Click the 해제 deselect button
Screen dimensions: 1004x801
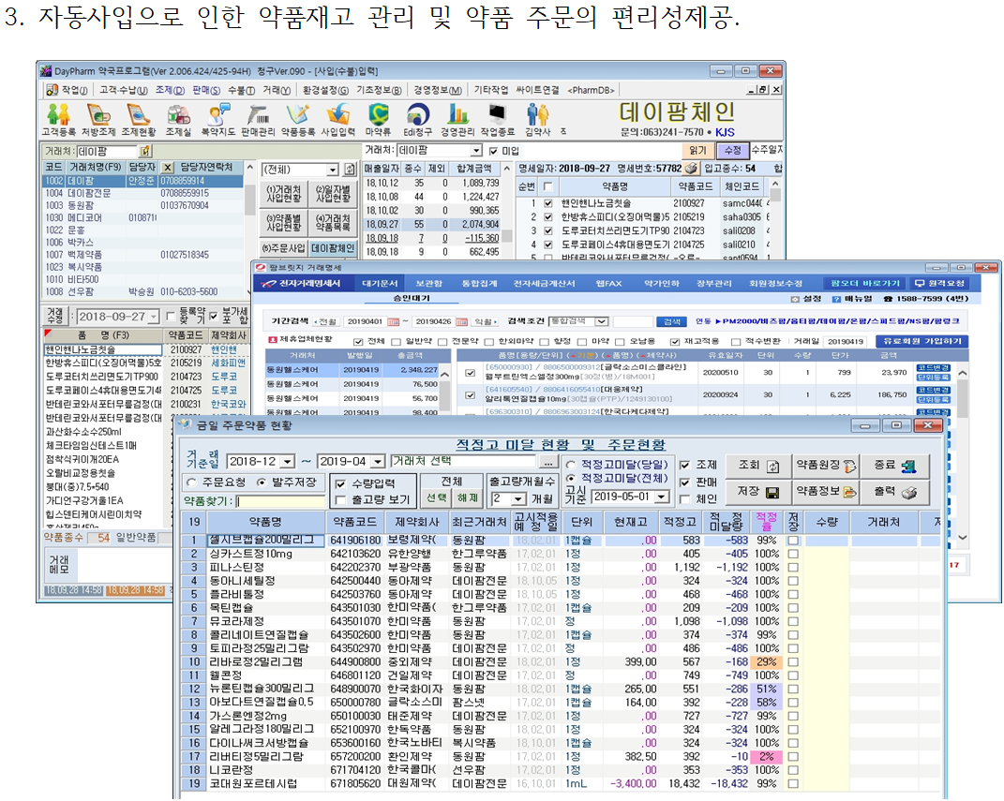(467, 497)
